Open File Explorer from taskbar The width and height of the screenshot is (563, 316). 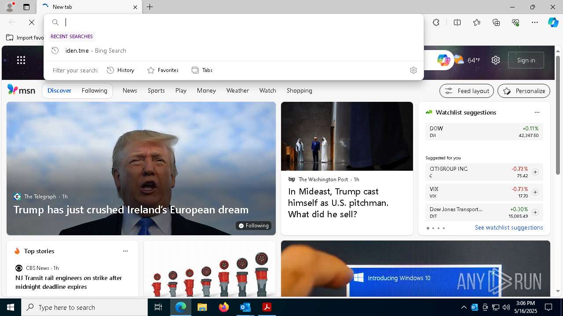[x=202, y=307]
